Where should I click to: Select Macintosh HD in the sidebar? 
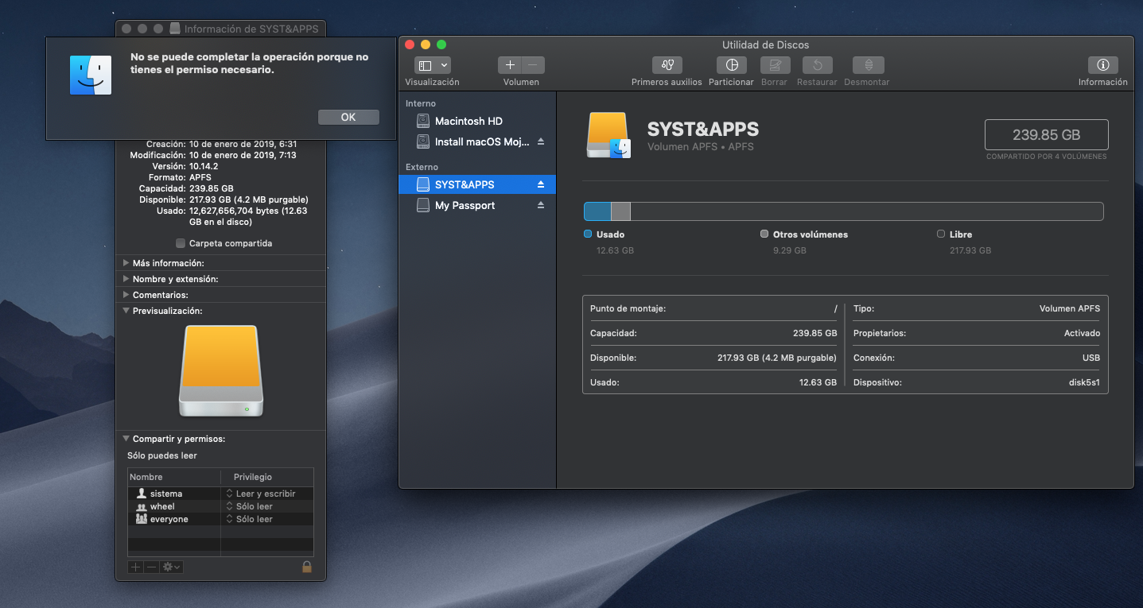(468, 121)
